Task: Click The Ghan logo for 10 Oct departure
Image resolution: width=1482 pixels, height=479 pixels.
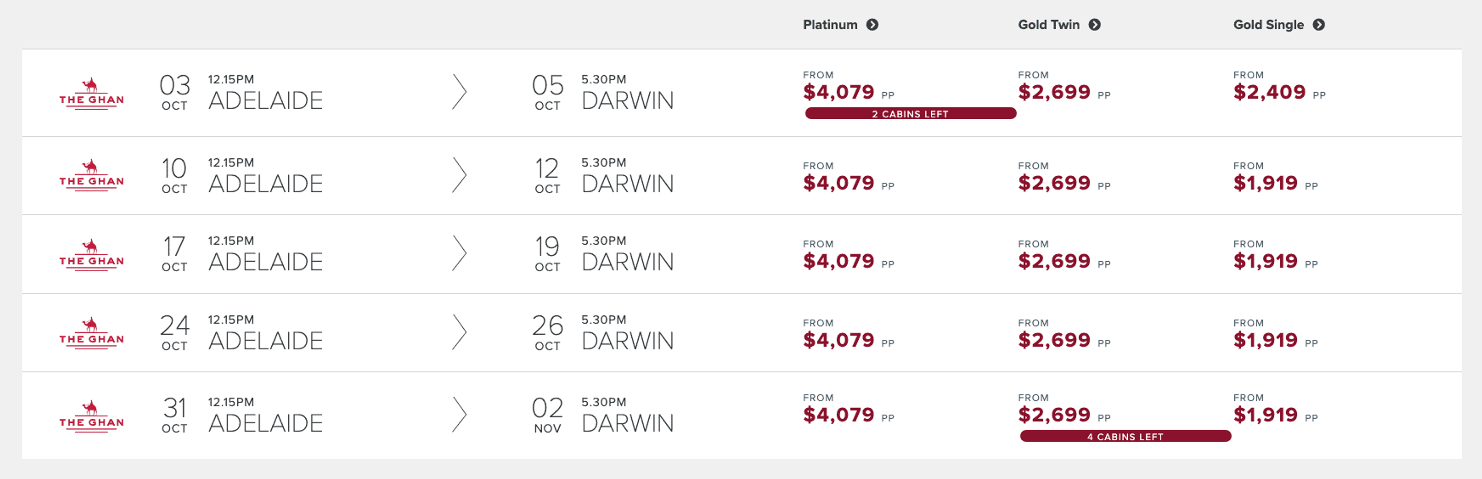Action: click(91, 175)
